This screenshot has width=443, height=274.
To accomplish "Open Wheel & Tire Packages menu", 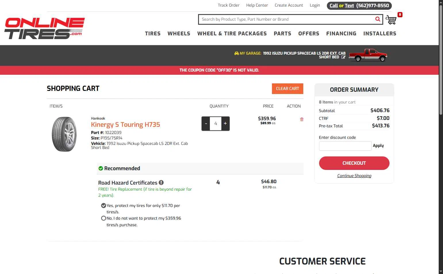I will tap(232, 34).
